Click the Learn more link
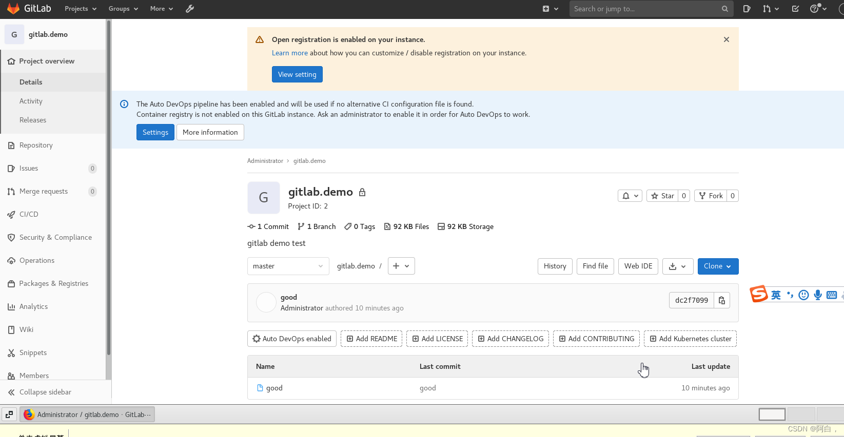844x437 pixels. click(289, 53)
